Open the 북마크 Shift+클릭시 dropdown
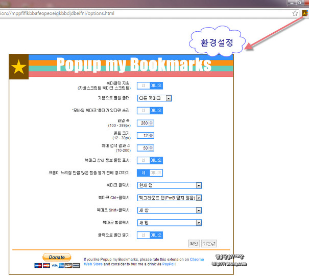The height and width of the screenshot is (276, 309). (x=170, y=210)
